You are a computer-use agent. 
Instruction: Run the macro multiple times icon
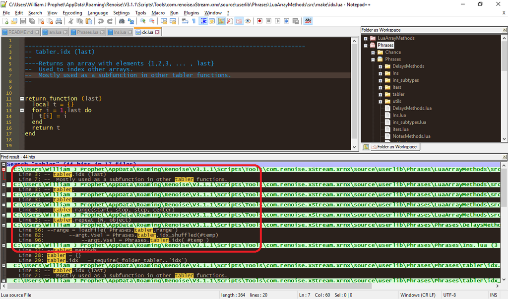coord(287,21)
